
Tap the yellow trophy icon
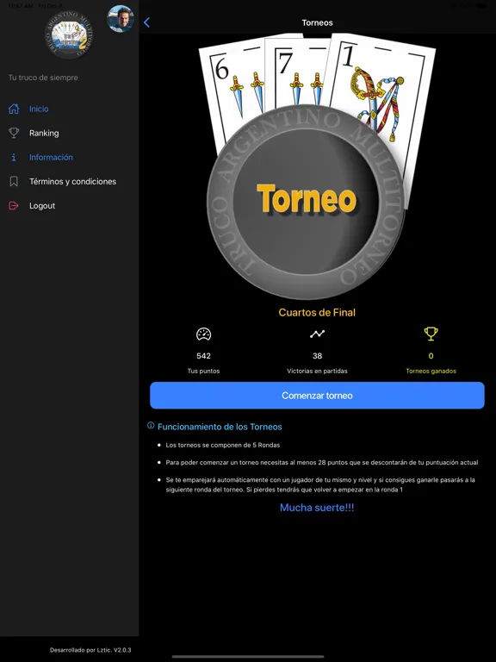click(431, 334)
